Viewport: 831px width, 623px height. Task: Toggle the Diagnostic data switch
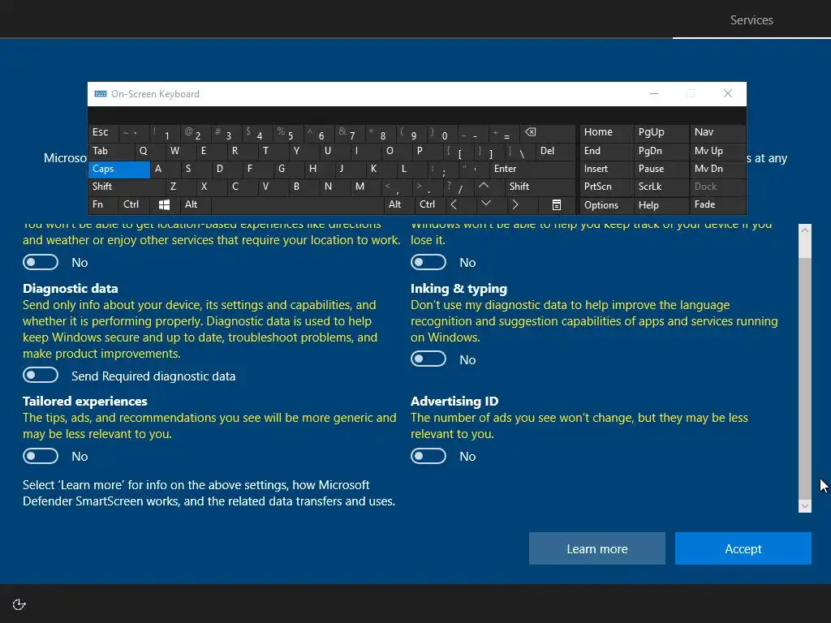[41, 375]
